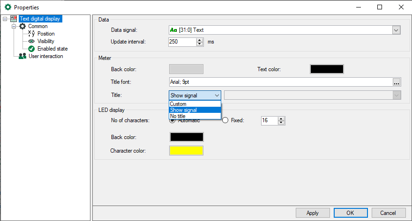The image size is (412, 221).
Task: Open the yellow Character color swatch
Action: (186, 151)
